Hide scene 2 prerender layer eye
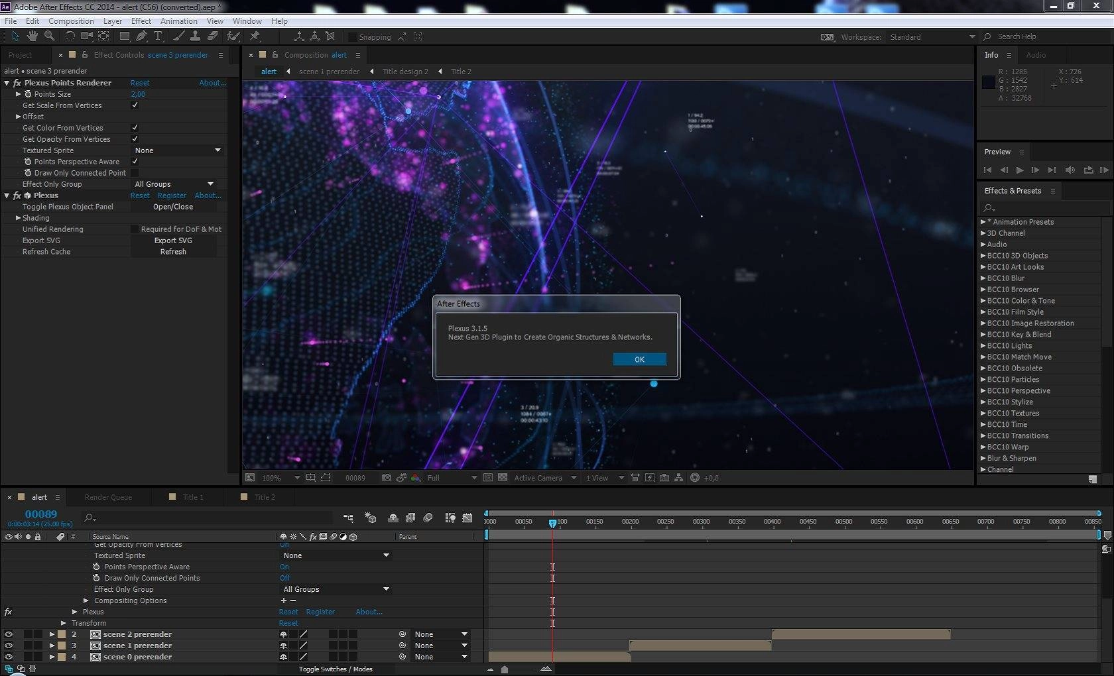Image resolution: width=1114 pixels, height=676 pixels. coord(9,634)
